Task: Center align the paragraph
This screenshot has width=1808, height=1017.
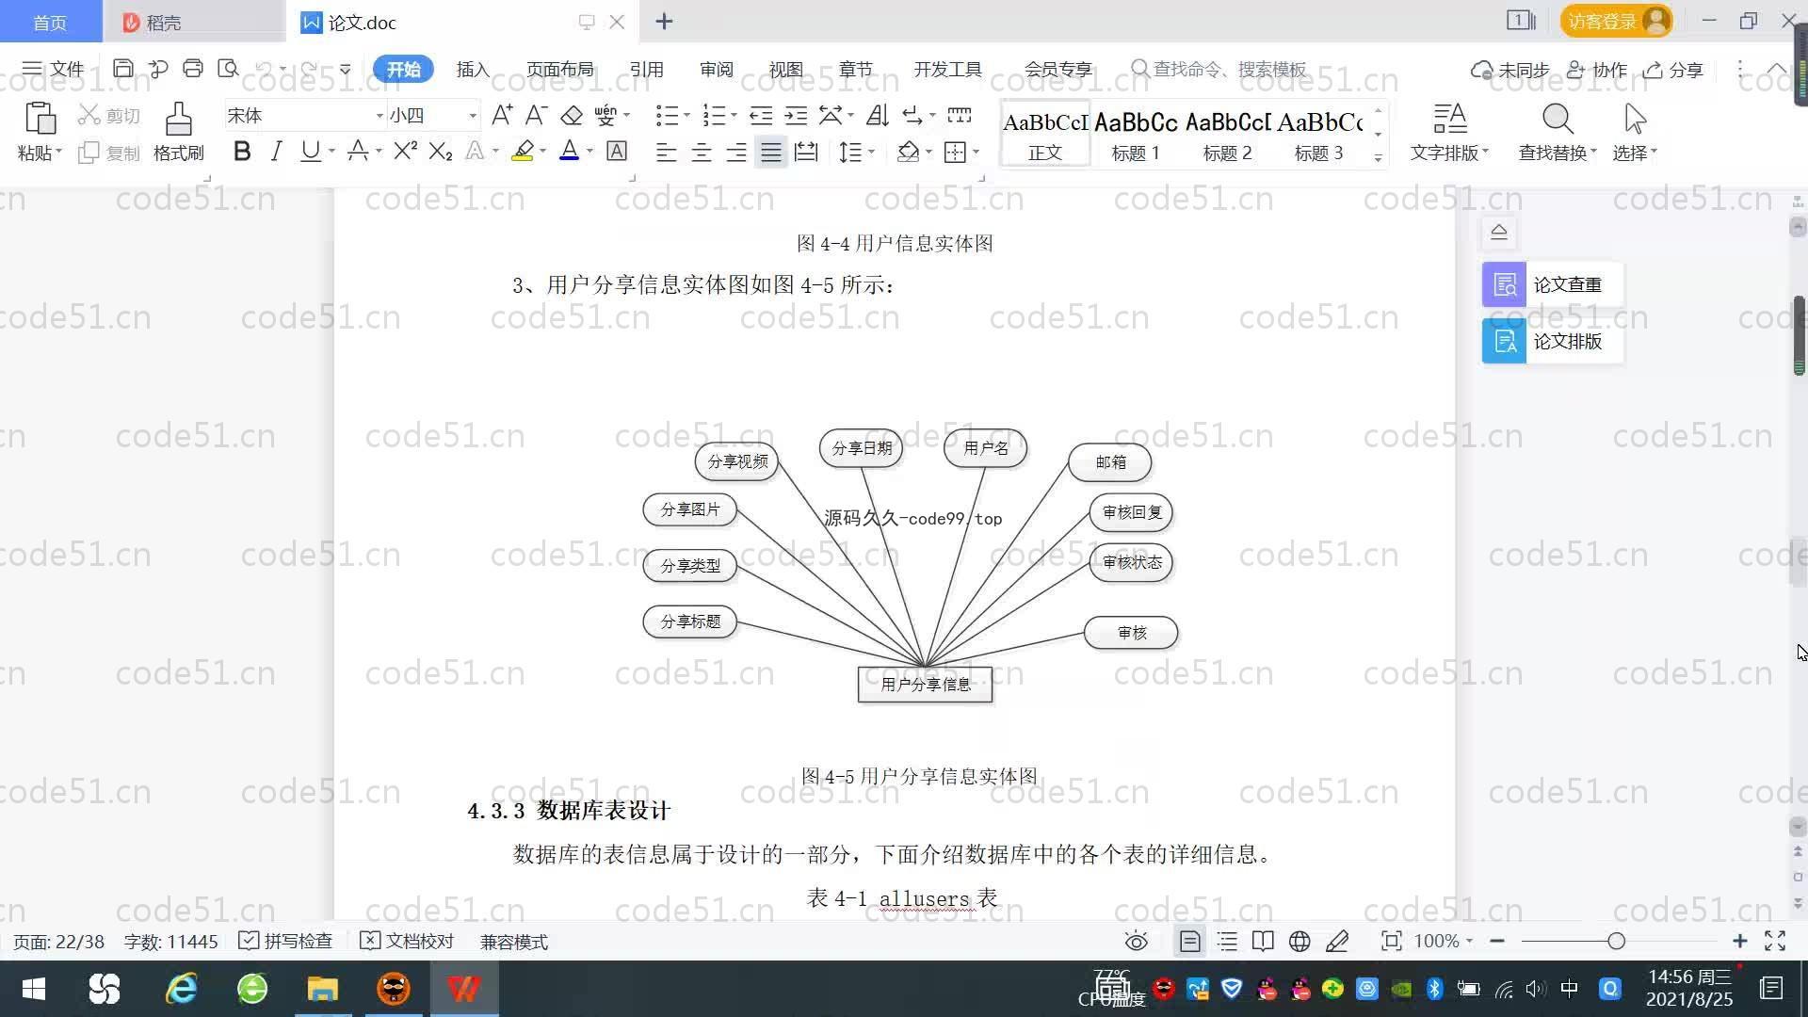Action: [701, 152]
